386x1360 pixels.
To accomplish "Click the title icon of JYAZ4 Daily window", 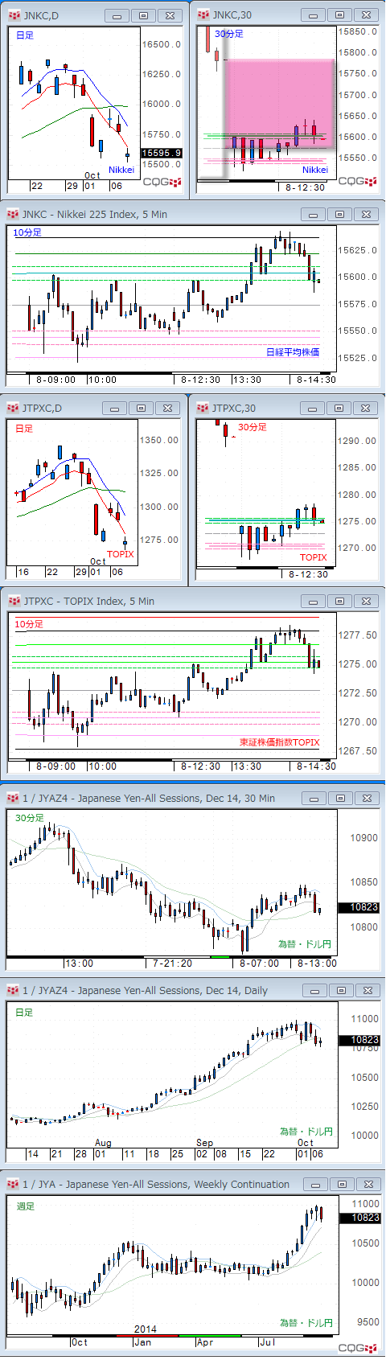I will [x=13, y=990].
